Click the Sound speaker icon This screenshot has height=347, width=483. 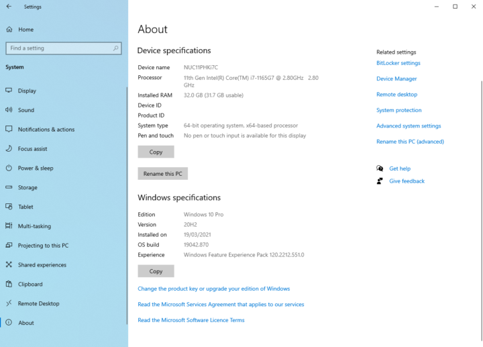tap(9, 109)
